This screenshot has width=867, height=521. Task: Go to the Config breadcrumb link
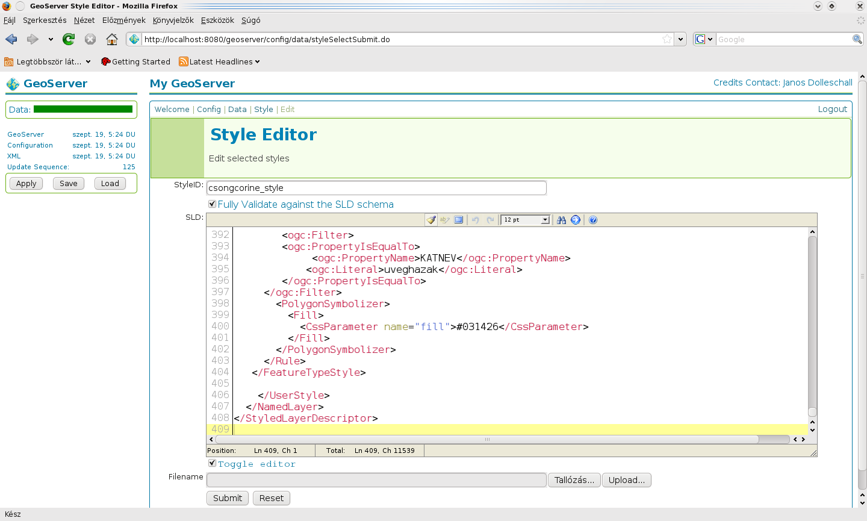tap(209, 109)
